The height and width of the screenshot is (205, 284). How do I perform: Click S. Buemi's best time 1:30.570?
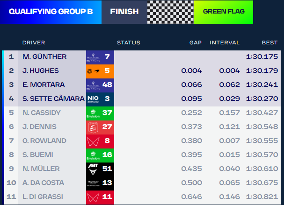(262, 155)
